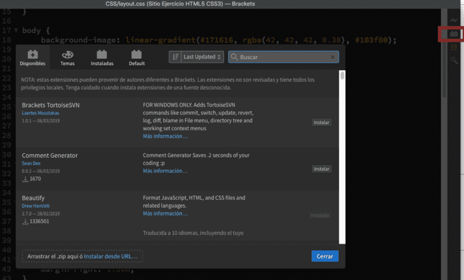
Task: Select the Default extensions tab
Action: (137, 57)
